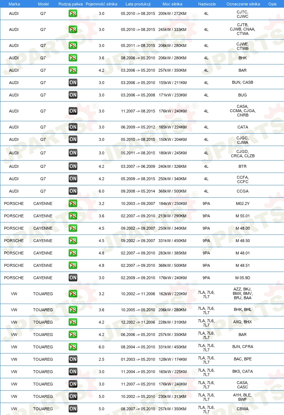Click CAYENNE model in M 05.9D row
The width and height of the screenshot is (284, 415).
click(x=43, y=278)
